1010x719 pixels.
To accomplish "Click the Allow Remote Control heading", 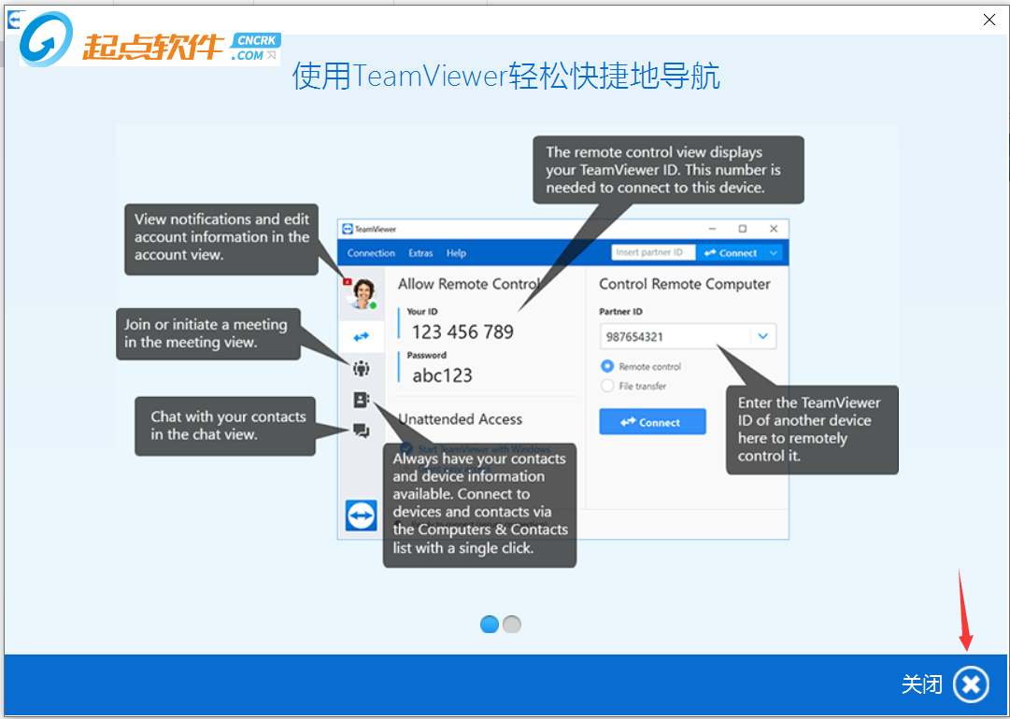I will coord(468,284).
